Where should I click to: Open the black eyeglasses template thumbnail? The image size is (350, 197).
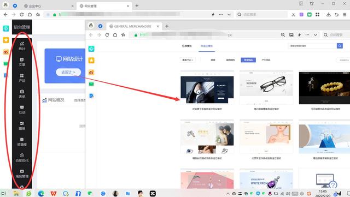coord(266,87)
